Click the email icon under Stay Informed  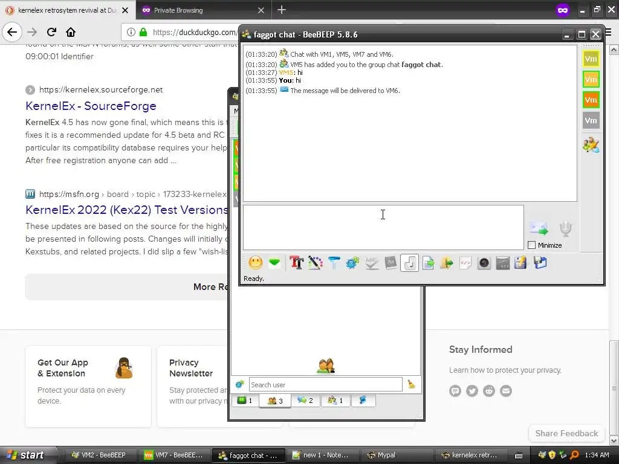(506, 391)
